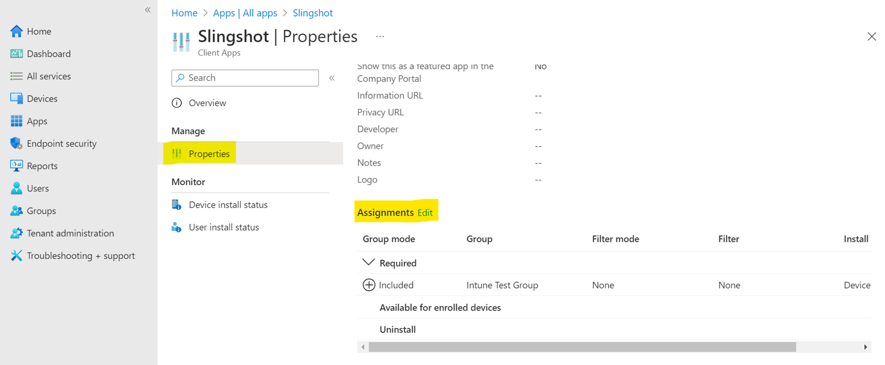The image size is (885, 365).
Task: Click the magnifier icon in Search box
Action: tap(180, 78)
